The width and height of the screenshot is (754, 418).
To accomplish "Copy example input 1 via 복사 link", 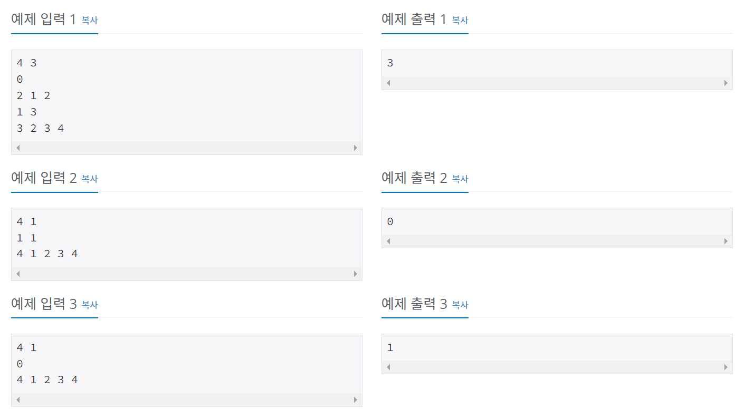I will click(90, 21).
